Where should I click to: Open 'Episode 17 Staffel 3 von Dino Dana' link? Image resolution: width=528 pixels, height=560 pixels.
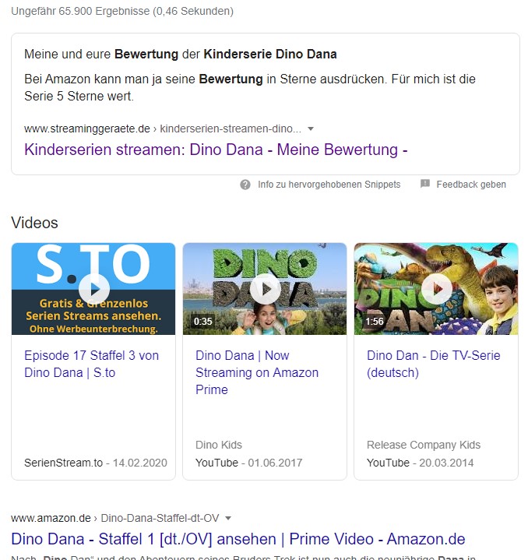pyautogui.click(x=91, y=364)
